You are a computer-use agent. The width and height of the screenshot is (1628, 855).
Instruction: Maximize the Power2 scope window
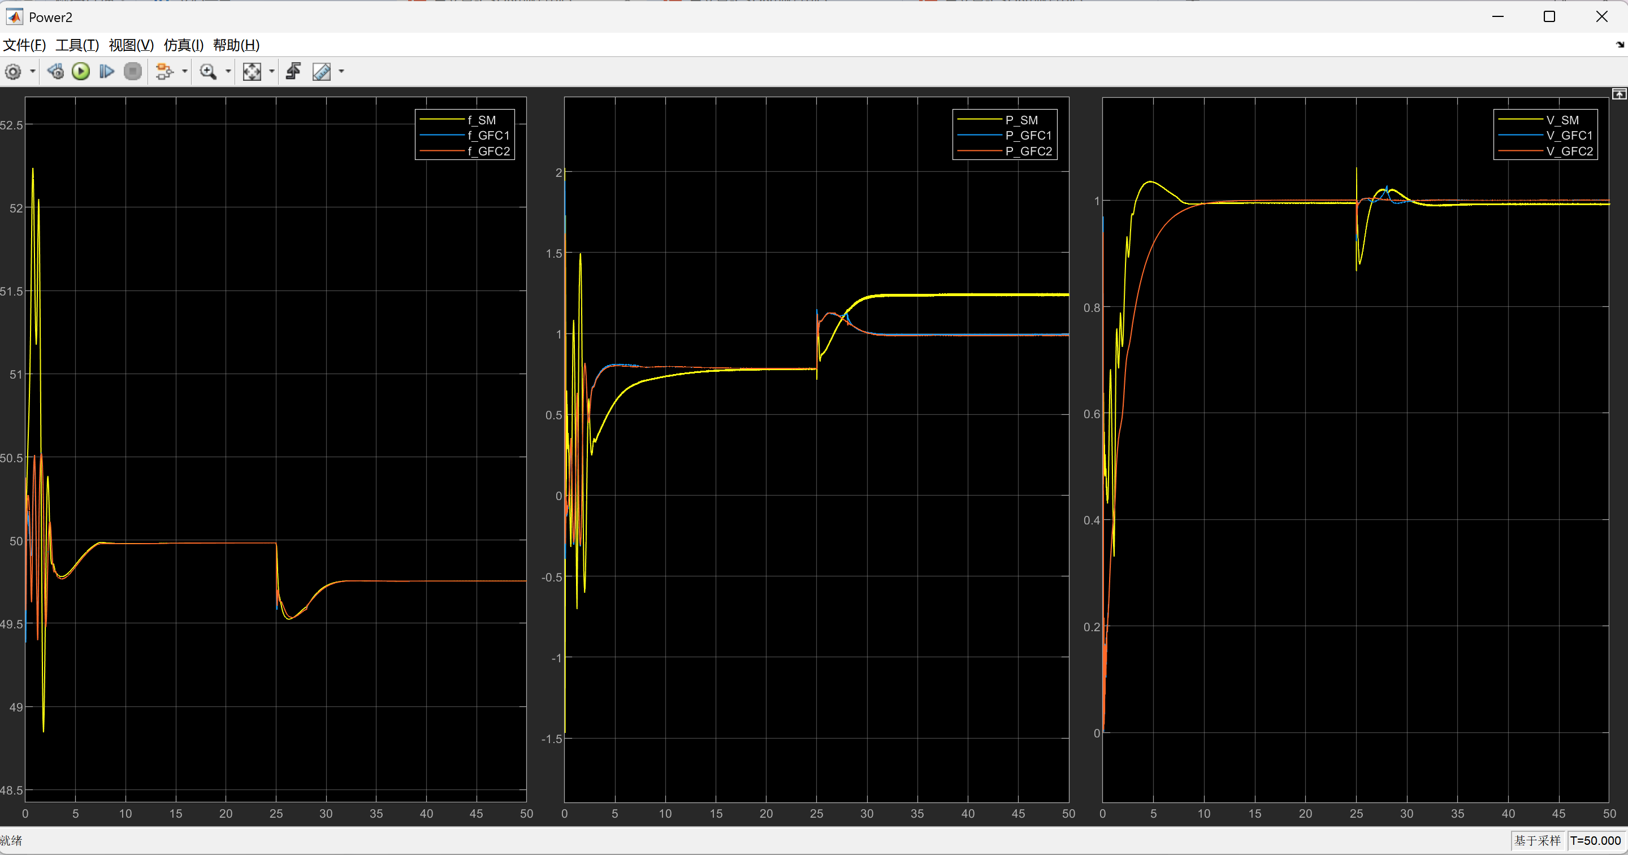point(1549,16)
